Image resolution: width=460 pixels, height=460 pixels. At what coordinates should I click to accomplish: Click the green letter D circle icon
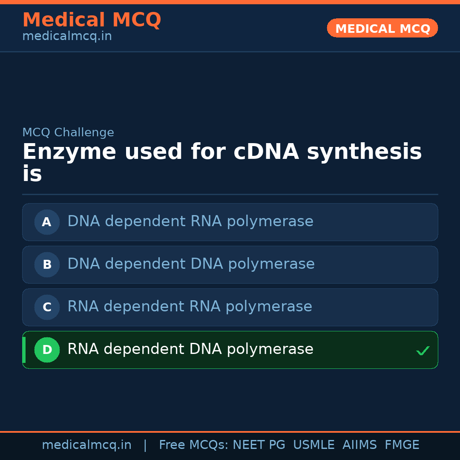(x=47, y=350)
